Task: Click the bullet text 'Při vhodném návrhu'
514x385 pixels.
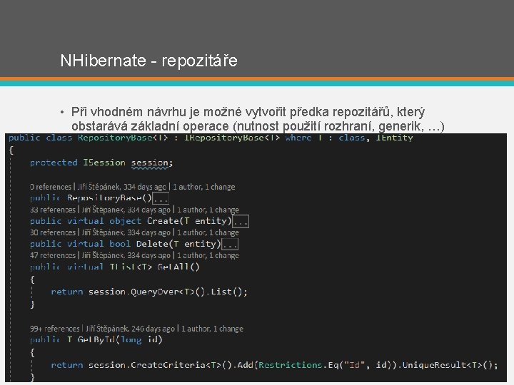Action: tap(128, 112)
